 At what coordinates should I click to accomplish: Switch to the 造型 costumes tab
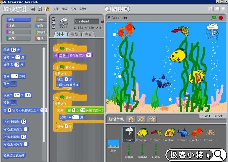tap(75, 34)
